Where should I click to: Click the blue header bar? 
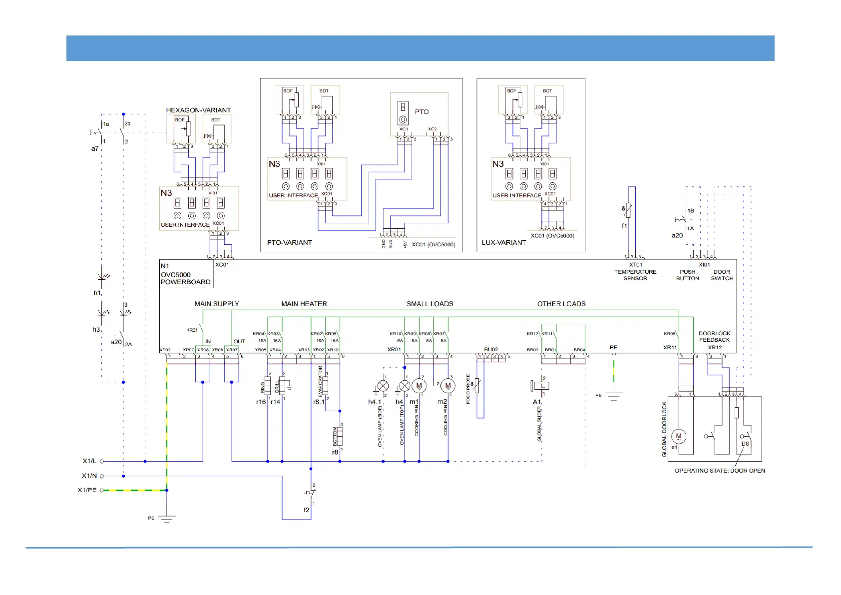tap(420, 48)
